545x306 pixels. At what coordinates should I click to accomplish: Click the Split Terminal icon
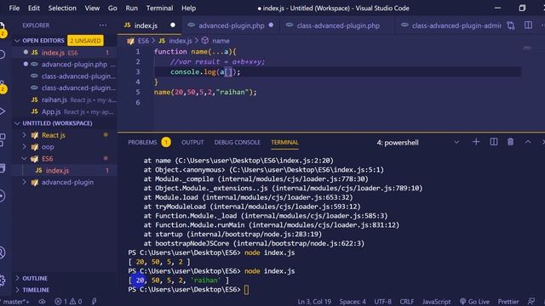pos(494,142)
